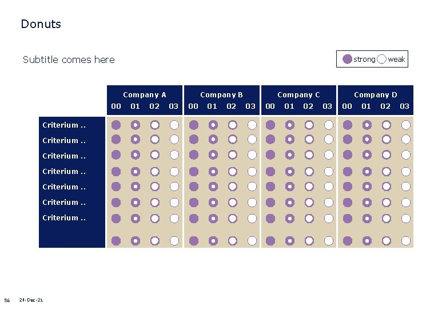The width and height of the screenshot is (446, 309).
Task: Click the first Criterium row label
Action: [x=64, y=125]
